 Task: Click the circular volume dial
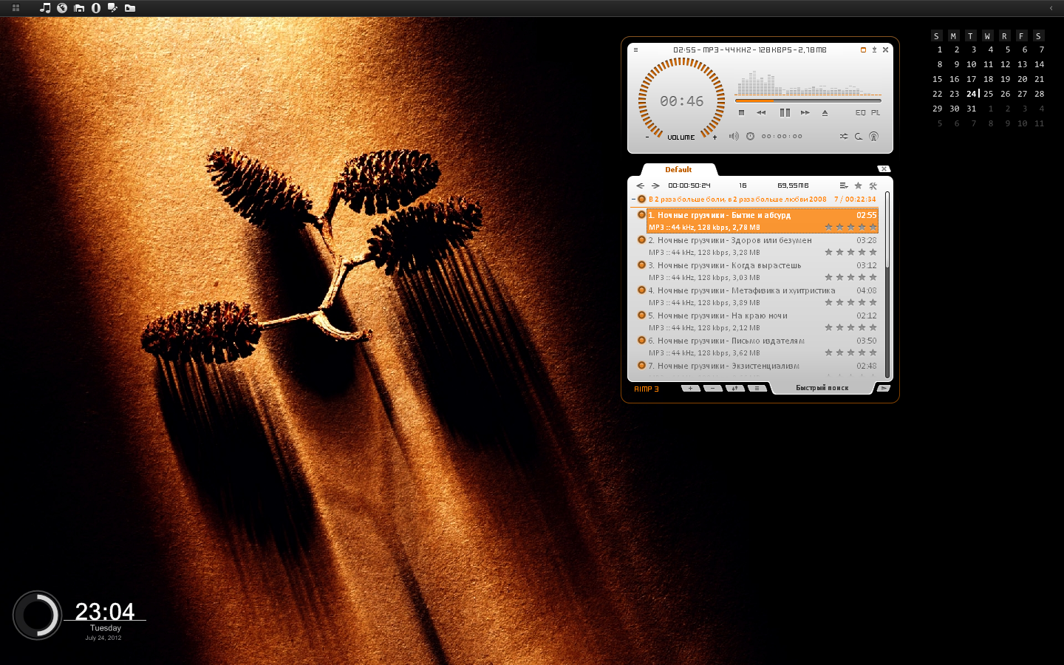682,98
